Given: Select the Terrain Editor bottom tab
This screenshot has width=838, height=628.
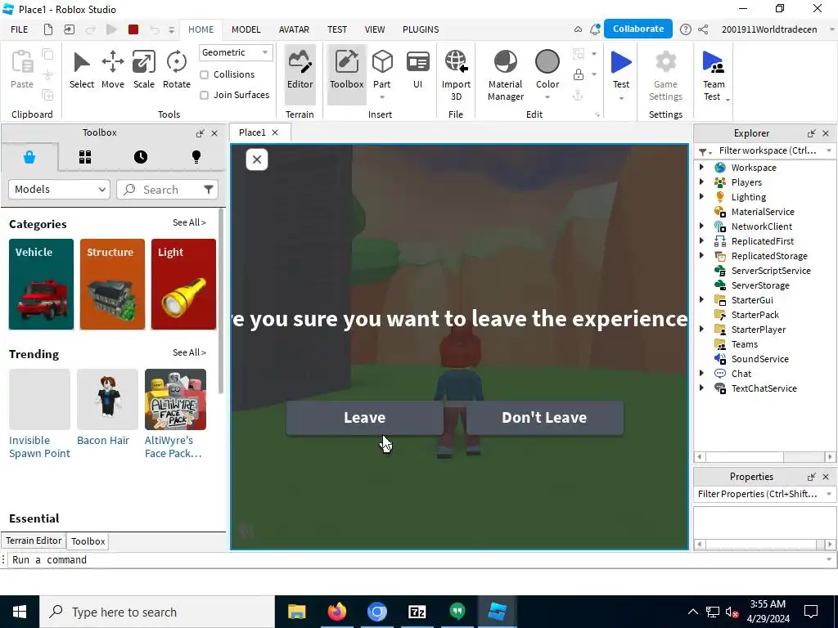Looking at the screenshot, I should [x=34, y=541].
